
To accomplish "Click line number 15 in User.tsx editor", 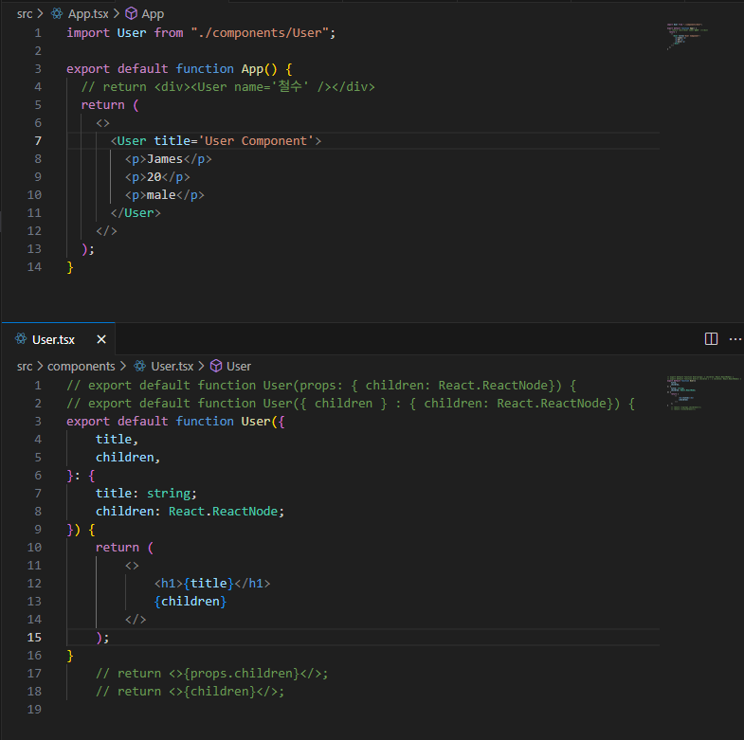I will pyautogui.click(x=36, y=638).
